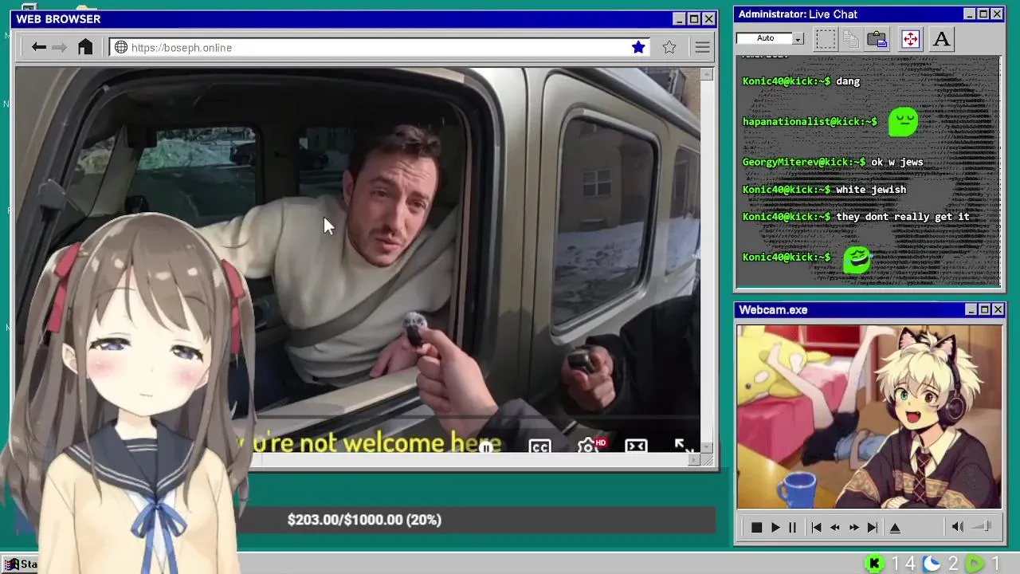Screen dimensions: 1020x574
Task: Click the copy pages icon in Live Chat
Action: 850,38
